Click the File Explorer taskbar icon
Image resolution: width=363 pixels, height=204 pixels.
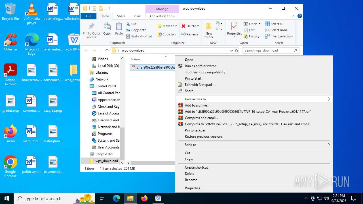tap(130, 198)
